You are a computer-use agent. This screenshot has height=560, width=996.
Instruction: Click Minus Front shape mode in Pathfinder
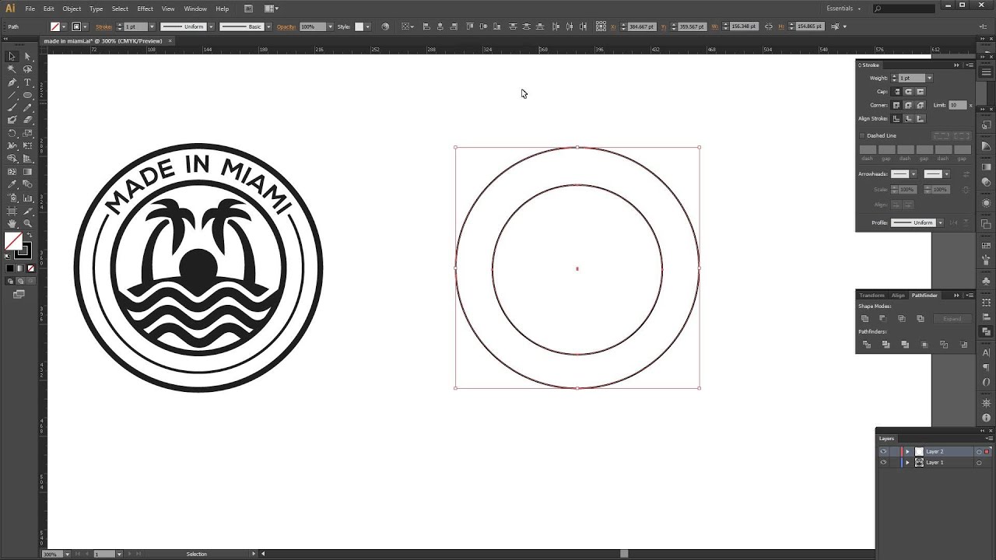coord(883,319)
